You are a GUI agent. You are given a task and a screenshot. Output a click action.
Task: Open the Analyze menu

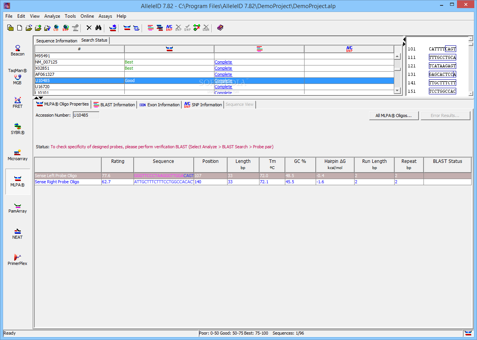tap(52, 16)
